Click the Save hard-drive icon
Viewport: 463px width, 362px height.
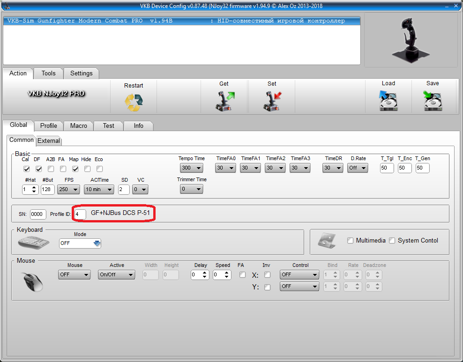[433, 101]
